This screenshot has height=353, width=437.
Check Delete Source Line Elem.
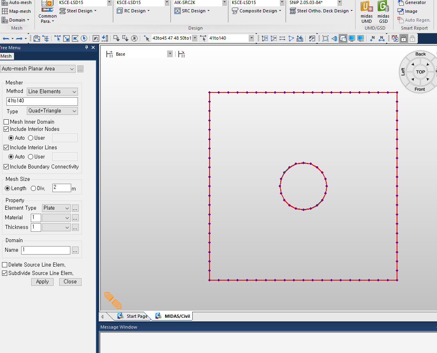click(x=5, y=265)
